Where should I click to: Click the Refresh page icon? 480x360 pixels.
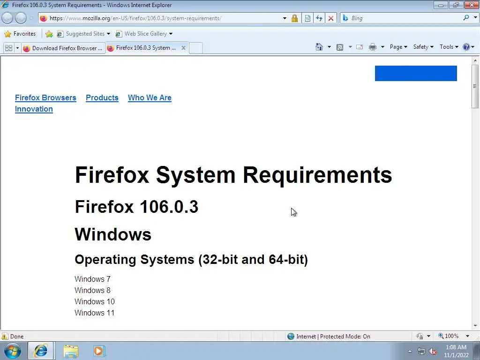coord(319,18)
